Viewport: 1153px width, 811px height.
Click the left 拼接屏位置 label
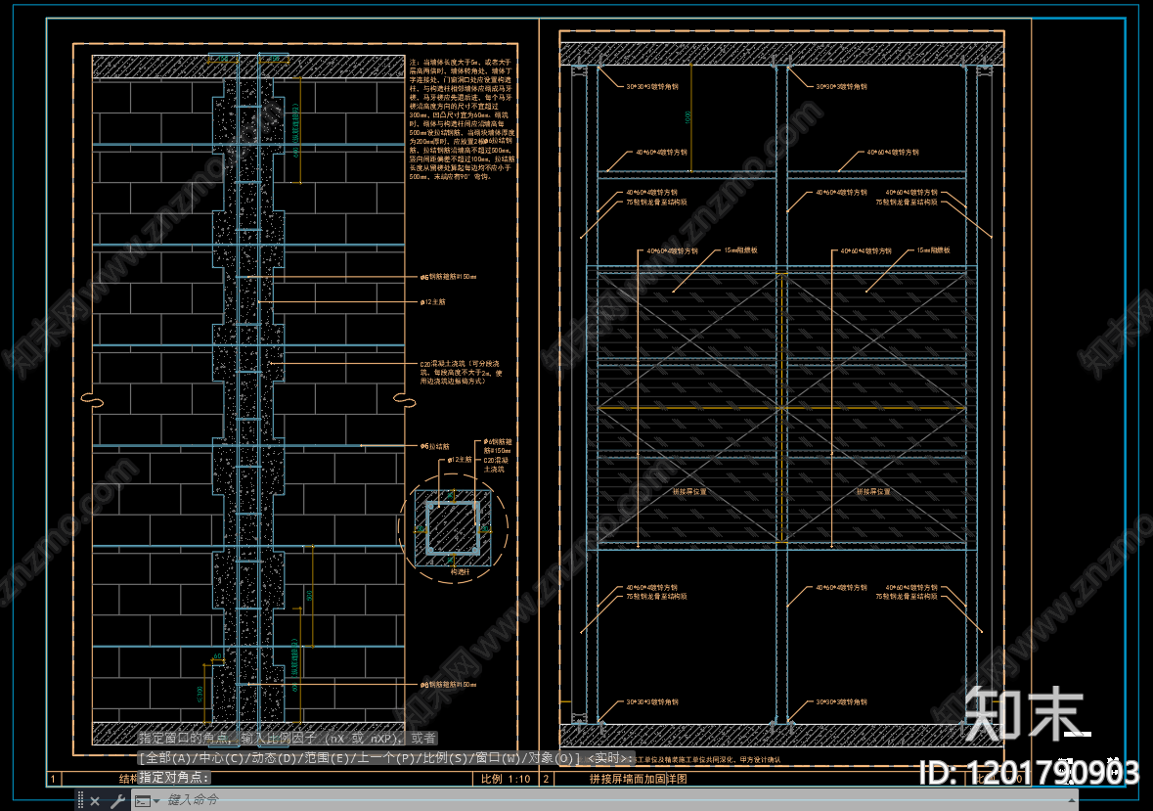coord(689,492)
